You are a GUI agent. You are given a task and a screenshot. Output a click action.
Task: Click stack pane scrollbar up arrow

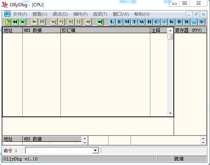(x=203, y=138)
